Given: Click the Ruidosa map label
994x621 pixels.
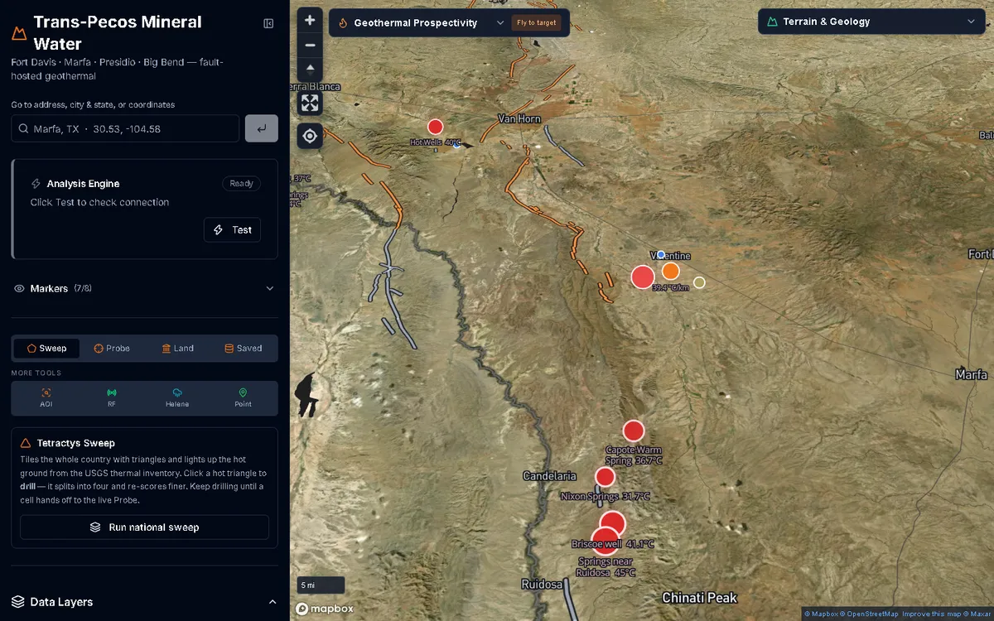Looking at the screenshot, I should (x=542, y=585).
